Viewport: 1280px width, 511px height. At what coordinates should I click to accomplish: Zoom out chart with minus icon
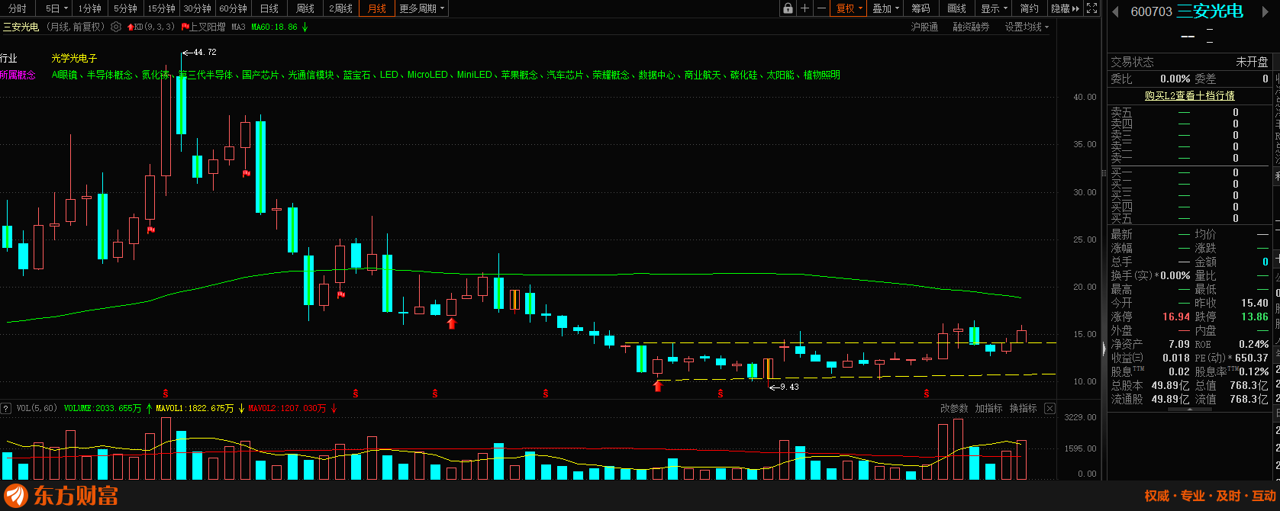tap(821, 8)
